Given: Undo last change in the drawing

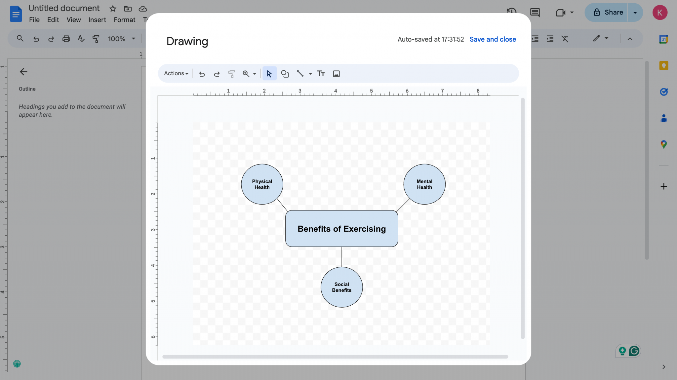Looking at the screenshot, I should coord(202,73).
